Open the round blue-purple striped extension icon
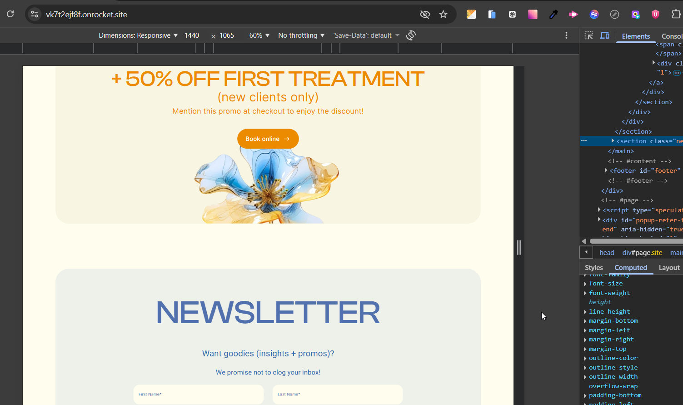Image resolution: width=683 pixels, height=405 pixels. pos(594,15)
